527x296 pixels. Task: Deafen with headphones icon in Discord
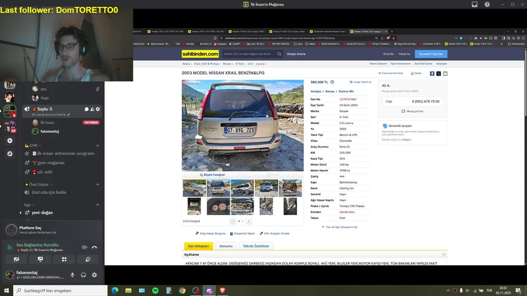[x=84, y=275]
